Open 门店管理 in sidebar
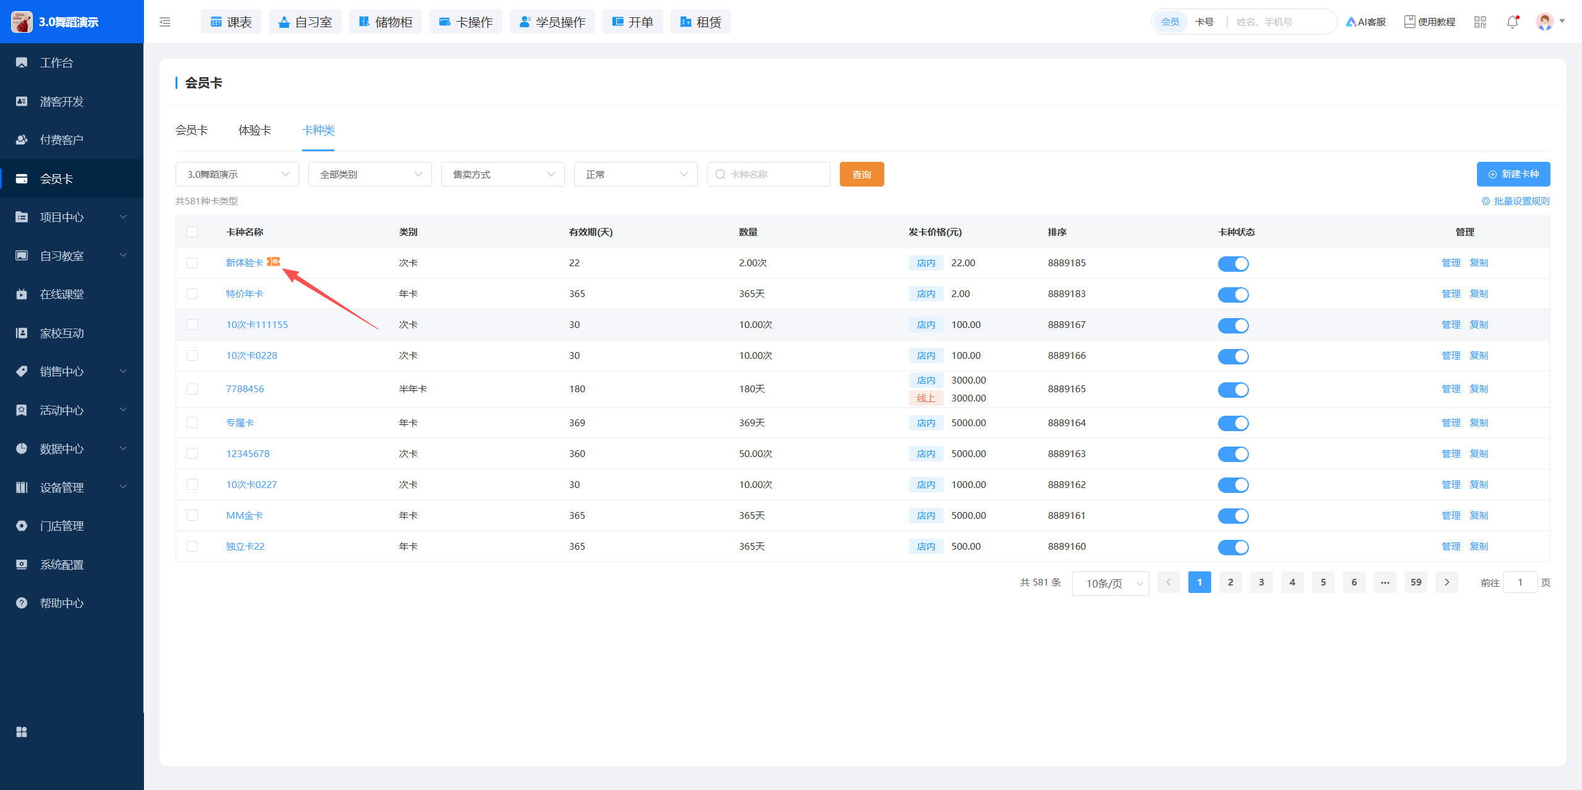This screenshot has height=790, width=1582. (x=62, y=526)
